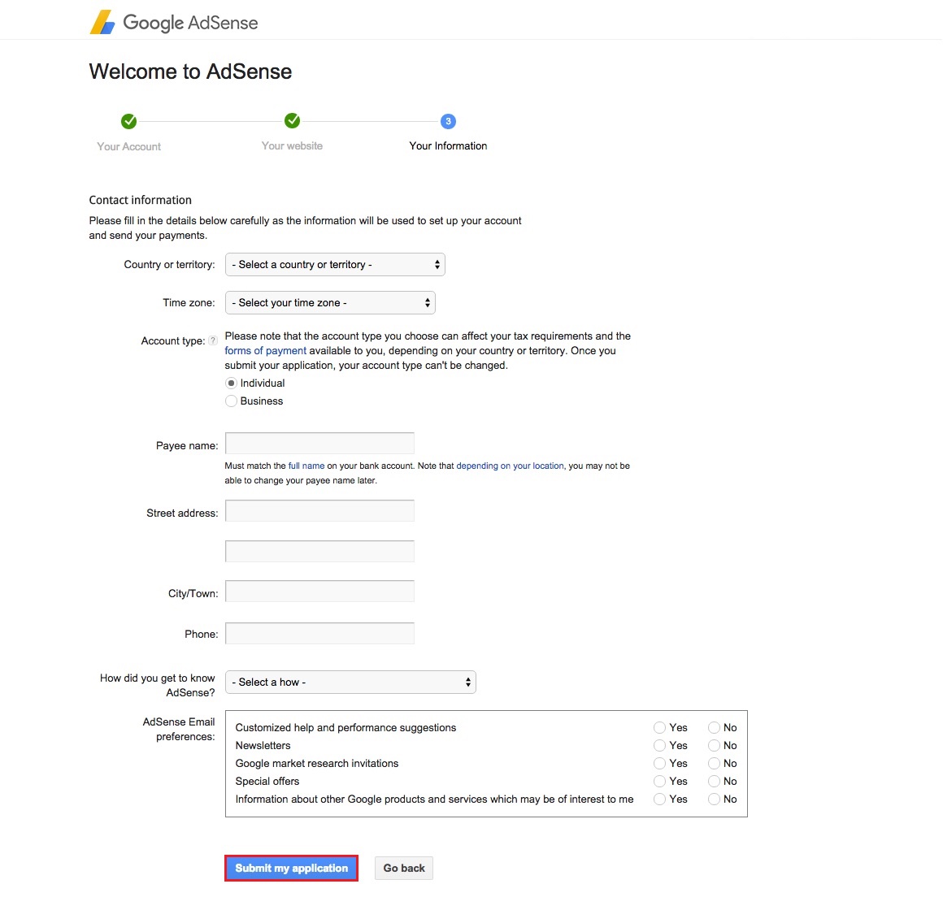Open the forms of payment link
The height and width of the screenshot is (910, 943).
pyautogui.click(x=265, y=350)
